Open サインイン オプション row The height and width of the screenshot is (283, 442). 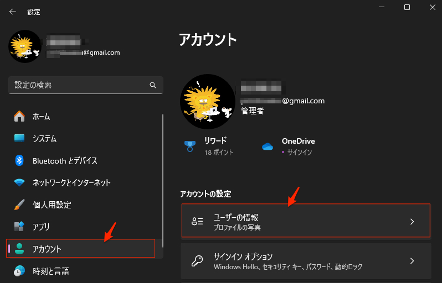[x=306, y=261]
